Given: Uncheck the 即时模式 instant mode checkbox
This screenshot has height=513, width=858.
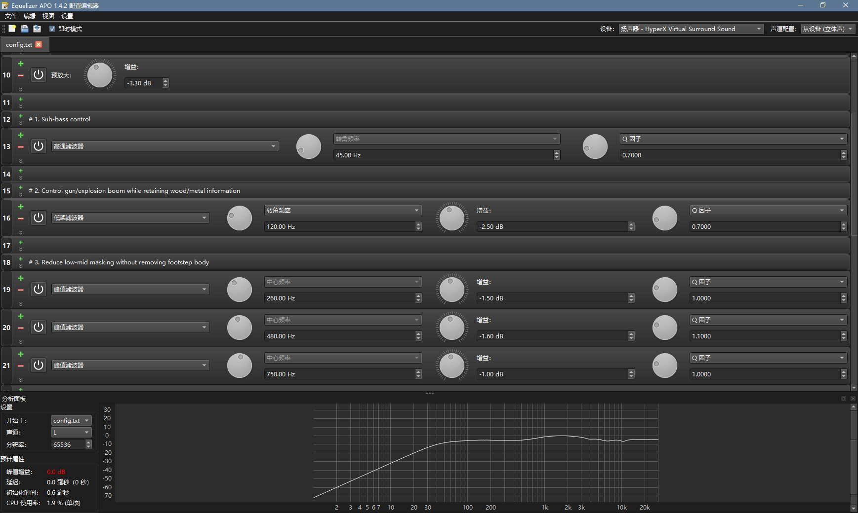Looking at the screenshot, I should 52,29.
